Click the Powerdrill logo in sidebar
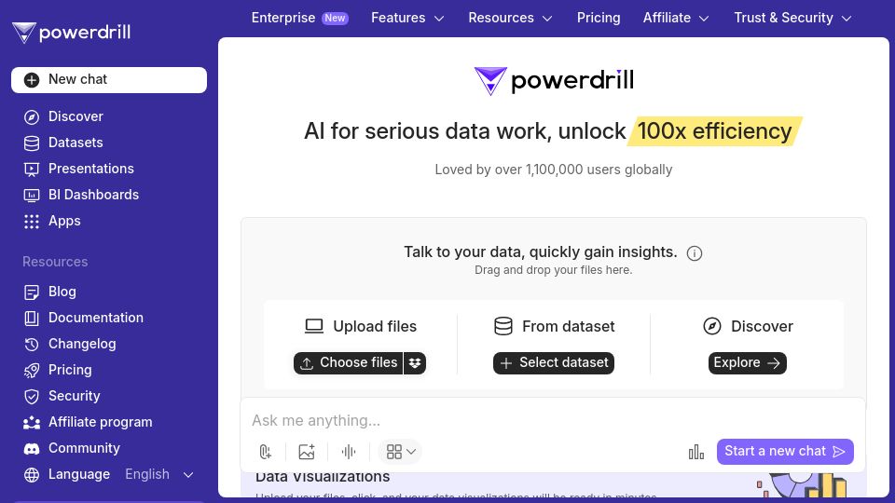This screenshot has width=895, height=503. coord(72,33)
